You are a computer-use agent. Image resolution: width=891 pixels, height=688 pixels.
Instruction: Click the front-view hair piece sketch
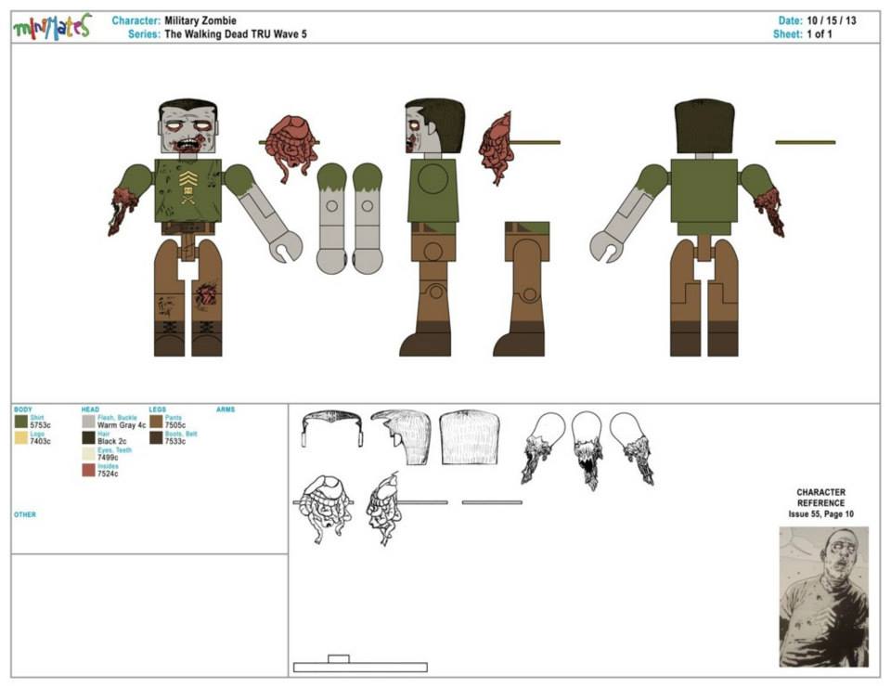(x=332, y=429)
